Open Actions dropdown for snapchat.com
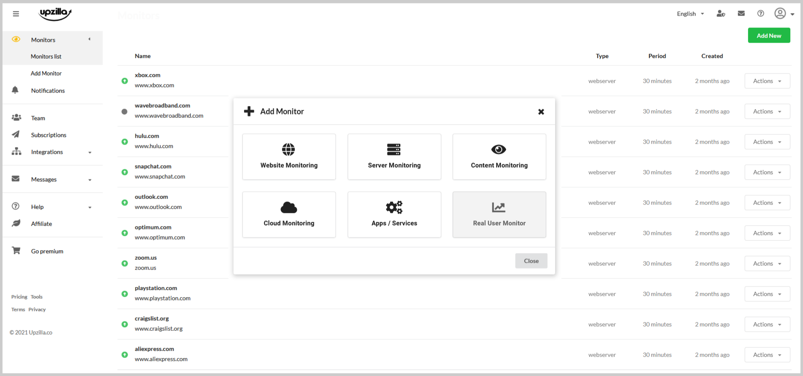 point(767,172)
